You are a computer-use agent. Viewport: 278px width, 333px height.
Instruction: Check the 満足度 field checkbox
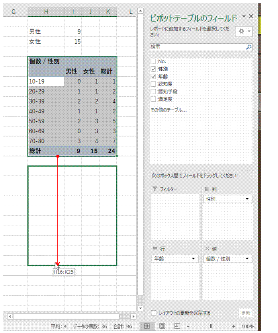coord(153,99)
